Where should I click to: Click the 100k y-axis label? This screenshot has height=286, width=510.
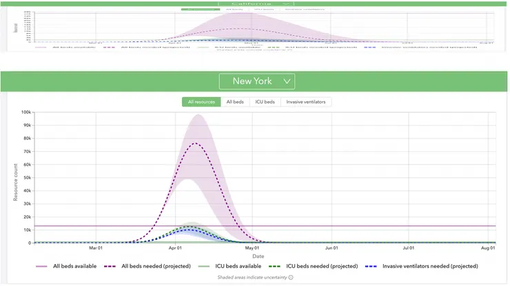(x=26, y=112)
